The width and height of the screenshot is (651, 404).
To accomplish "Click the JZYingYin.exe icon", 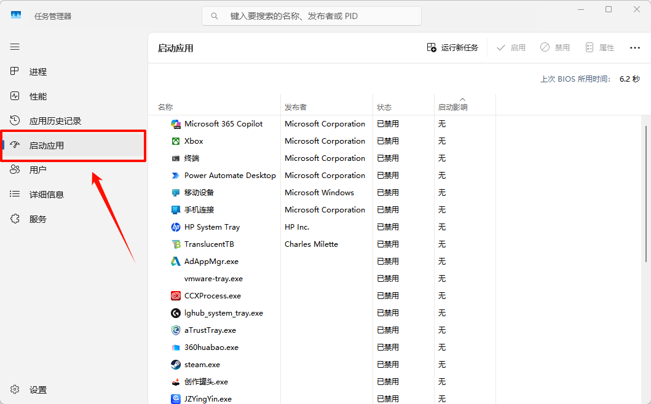I will click(176, 399).
